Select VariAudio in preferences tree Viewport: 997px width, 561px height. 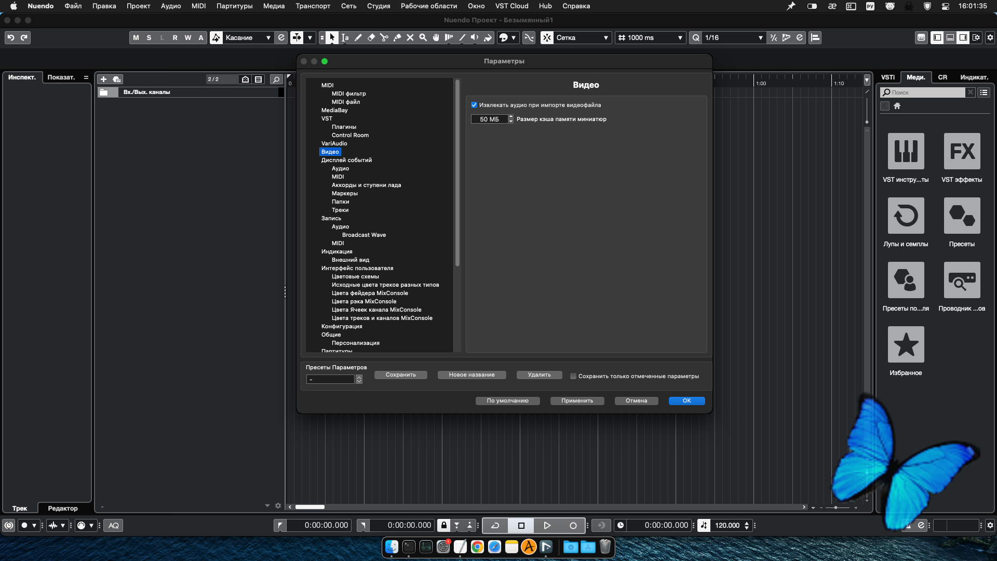(334, 143)
